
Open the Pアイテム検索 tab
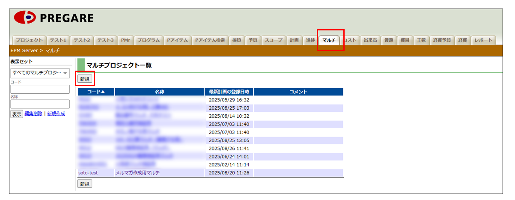pos(210,40)
